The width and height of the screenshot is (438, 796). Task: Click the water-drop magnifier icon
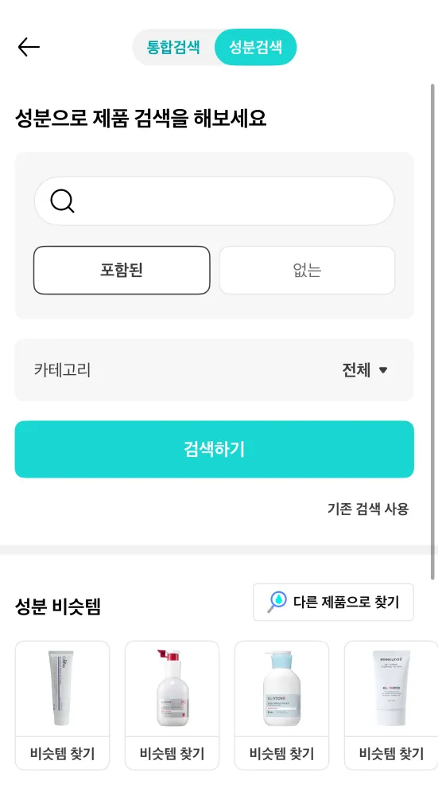277,602
